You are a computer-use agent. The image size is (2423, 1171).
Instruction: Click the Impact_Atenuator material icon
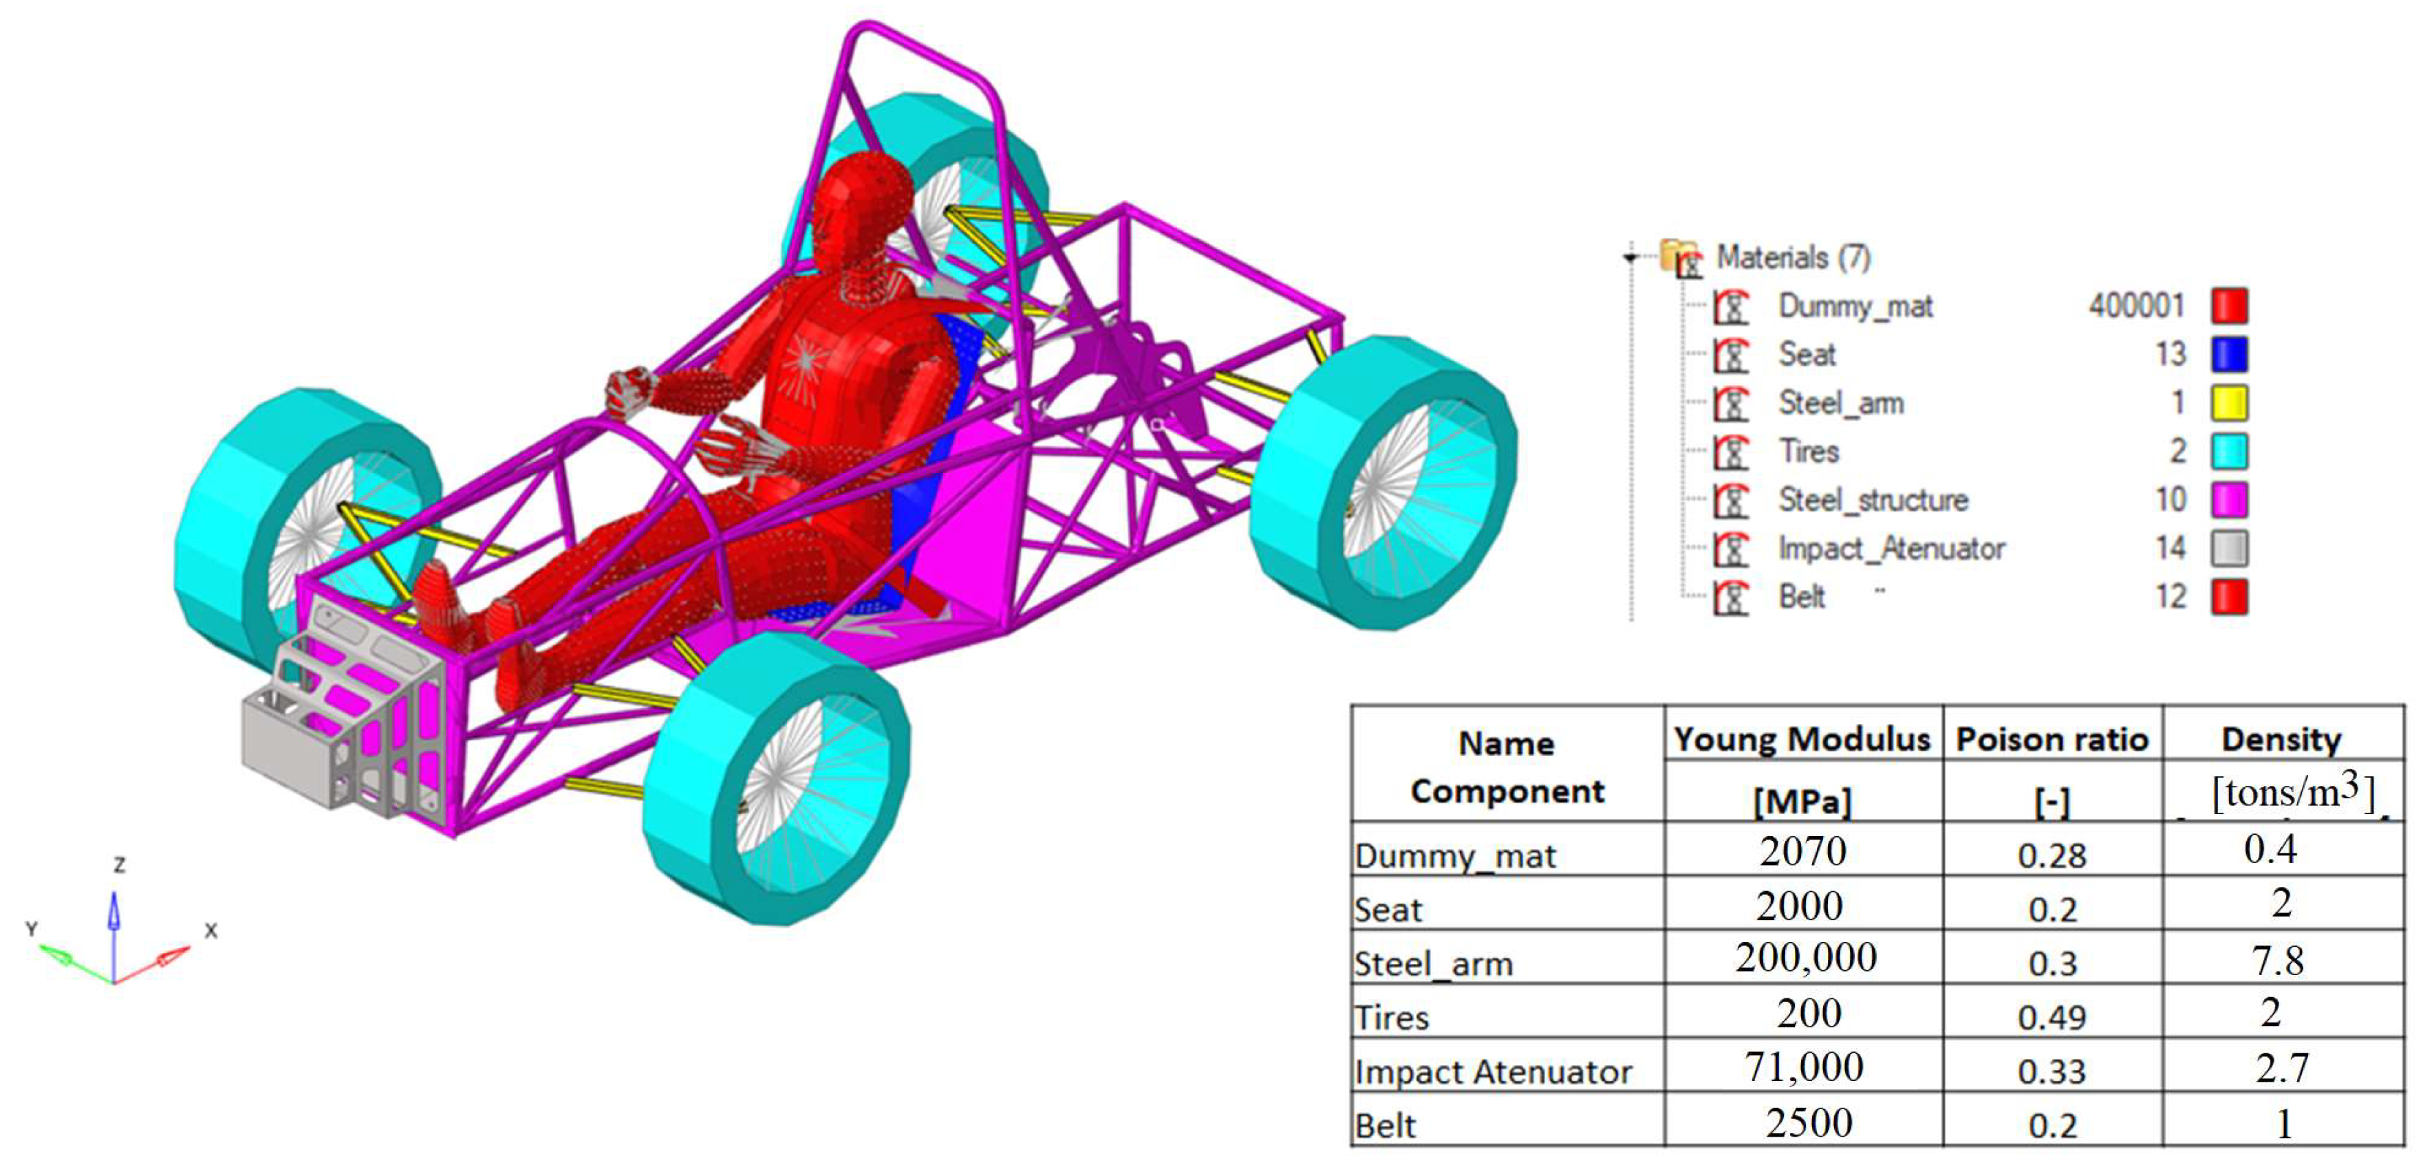[1731, 549]
